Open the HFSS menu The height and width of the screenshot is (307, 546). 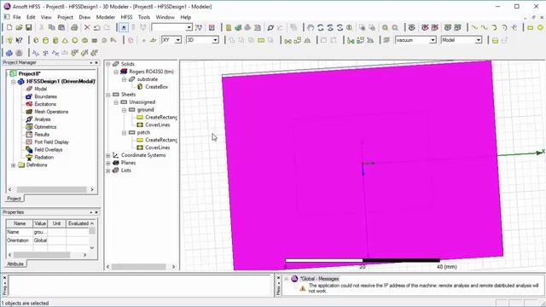click(x=126, y=17)
